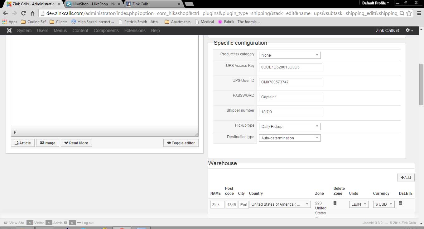424x229 pixels.
Task: Click the page vertical scrollbar thumb
Action: [x=421, y=84]
